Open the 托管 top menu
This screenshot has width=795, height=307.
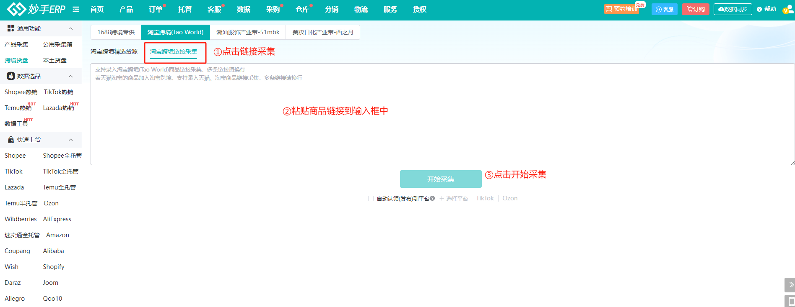pyautogui.click(x=185, y=9)
